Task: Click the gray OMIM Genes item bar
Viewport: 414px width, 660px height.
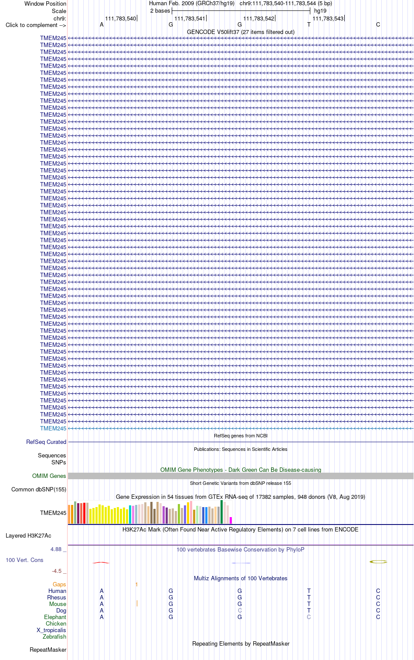Action: point(241,476)
